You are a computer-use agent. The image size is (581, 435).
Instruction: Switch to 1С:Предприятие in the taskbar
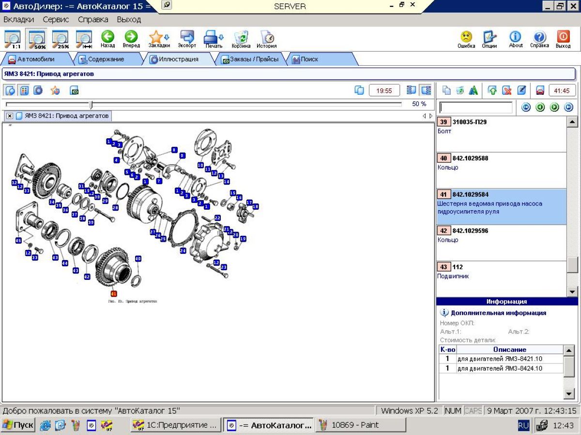[176, 425]
